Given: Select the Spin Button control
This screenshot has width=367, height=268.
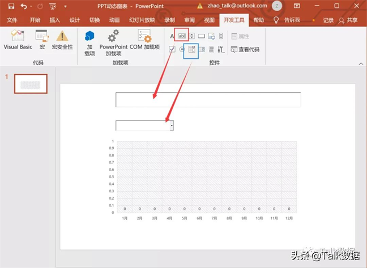Looking at the screenshot, I should click(192, 36).
